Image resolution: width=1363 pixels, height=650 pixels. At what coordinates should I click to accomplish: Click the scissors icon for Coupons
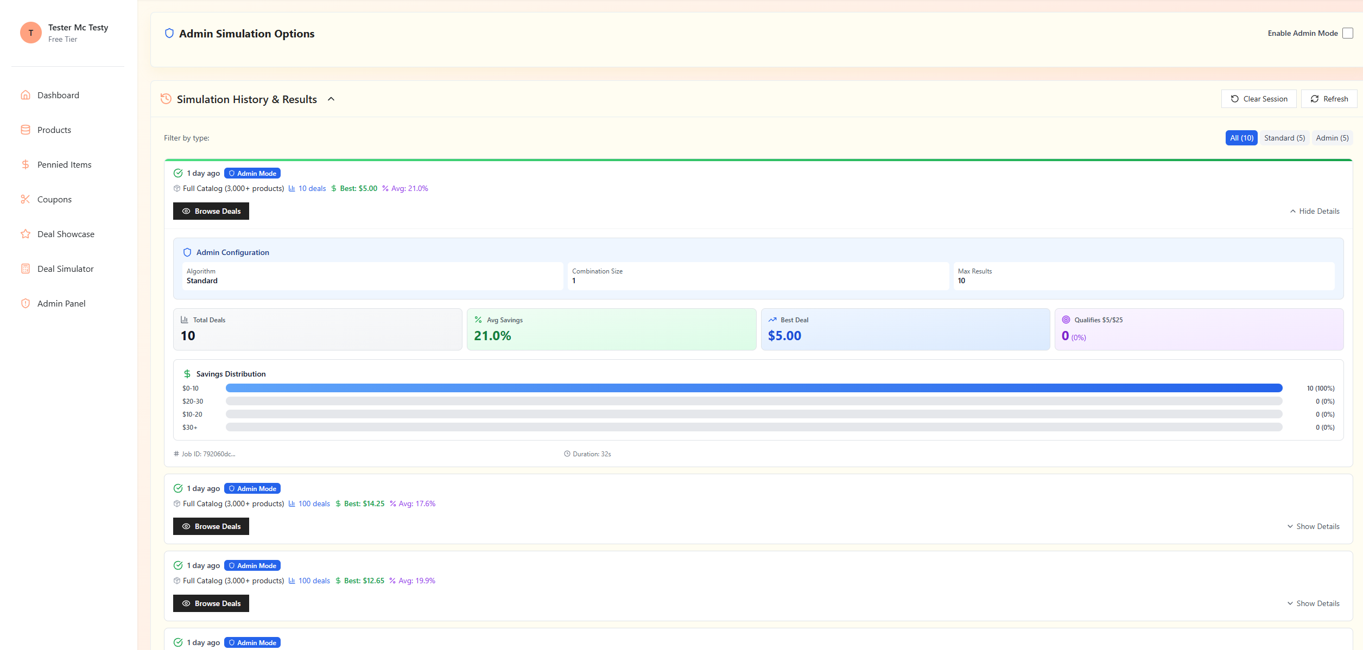click(26, 199)
